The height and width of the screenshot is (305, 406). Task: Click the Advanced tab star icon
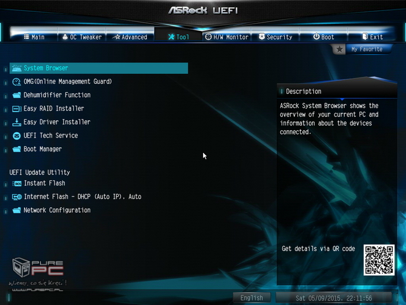click(x=117, y=37)
